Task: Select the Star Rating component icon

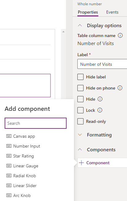Action: click(9, 156)
